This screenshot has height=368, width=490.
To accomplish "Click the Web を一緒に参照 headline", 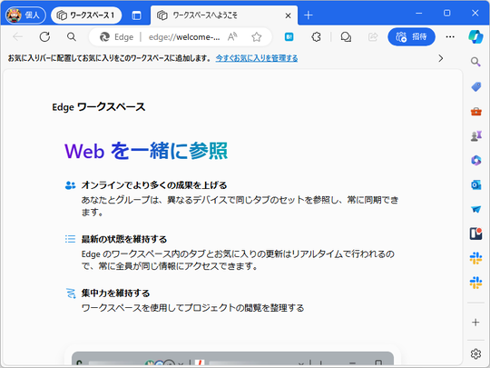I will click(x=146, y=151).
